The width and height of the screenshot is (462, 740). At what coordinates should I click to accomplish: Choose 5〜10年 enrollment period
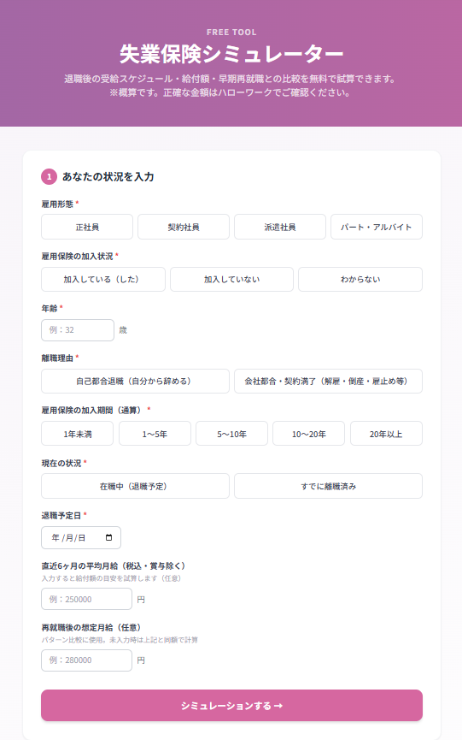click(231, 434)
